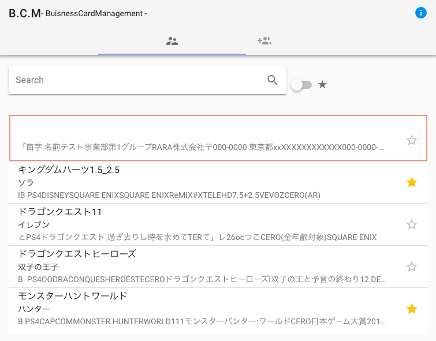Viewport: 436px width, 341px height.
Task: Unstar the モンスターハントワールド card
Action: pyautogui.click(x=412, y=309)
